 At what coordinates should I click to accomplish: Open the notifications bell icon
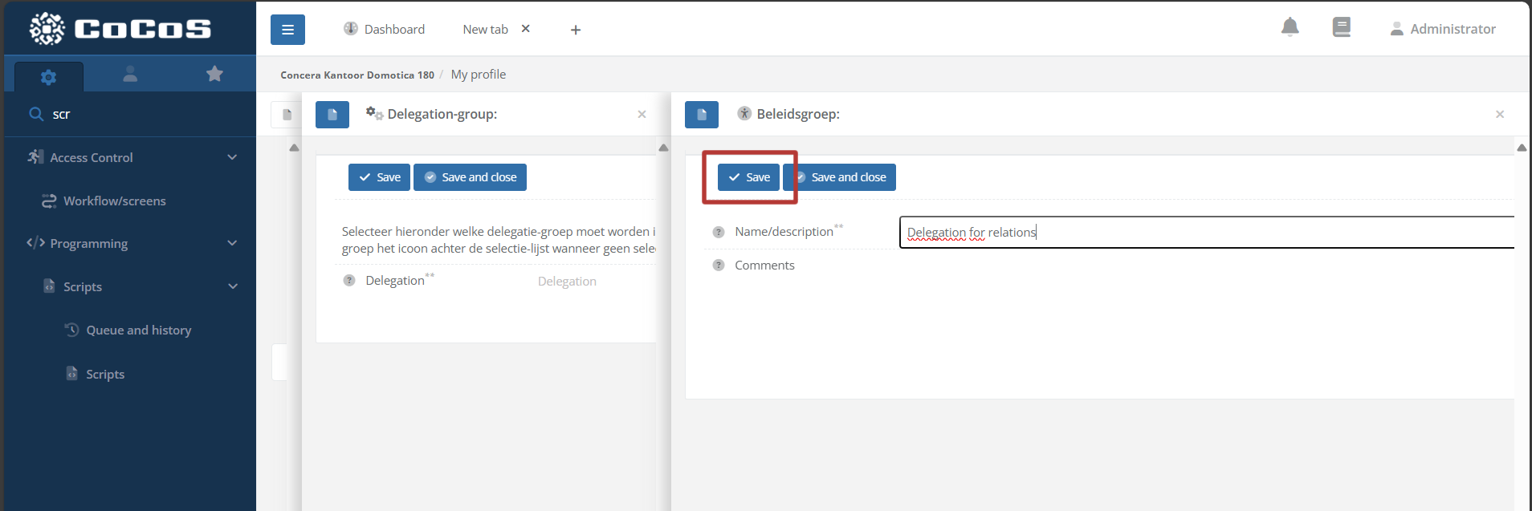click(1290, 27)
